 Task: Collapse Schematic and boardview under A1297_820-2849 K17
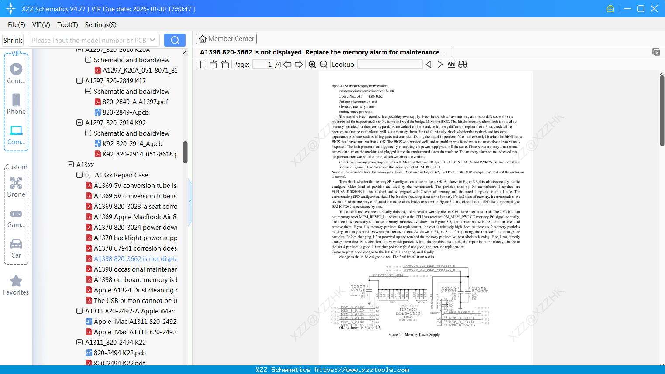pyautogui.click(x=88, y=91)
